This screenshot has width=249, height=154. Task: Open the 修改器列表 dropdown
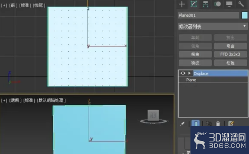[x=213, y=26]
